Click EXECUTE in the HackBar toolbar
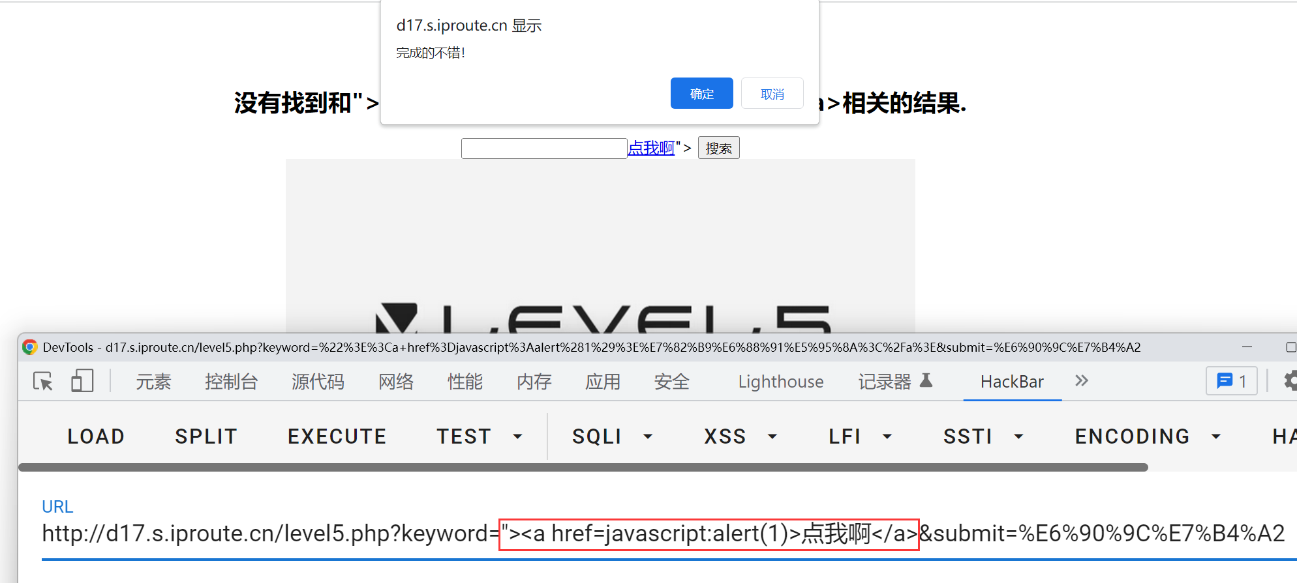 [337, 436]
